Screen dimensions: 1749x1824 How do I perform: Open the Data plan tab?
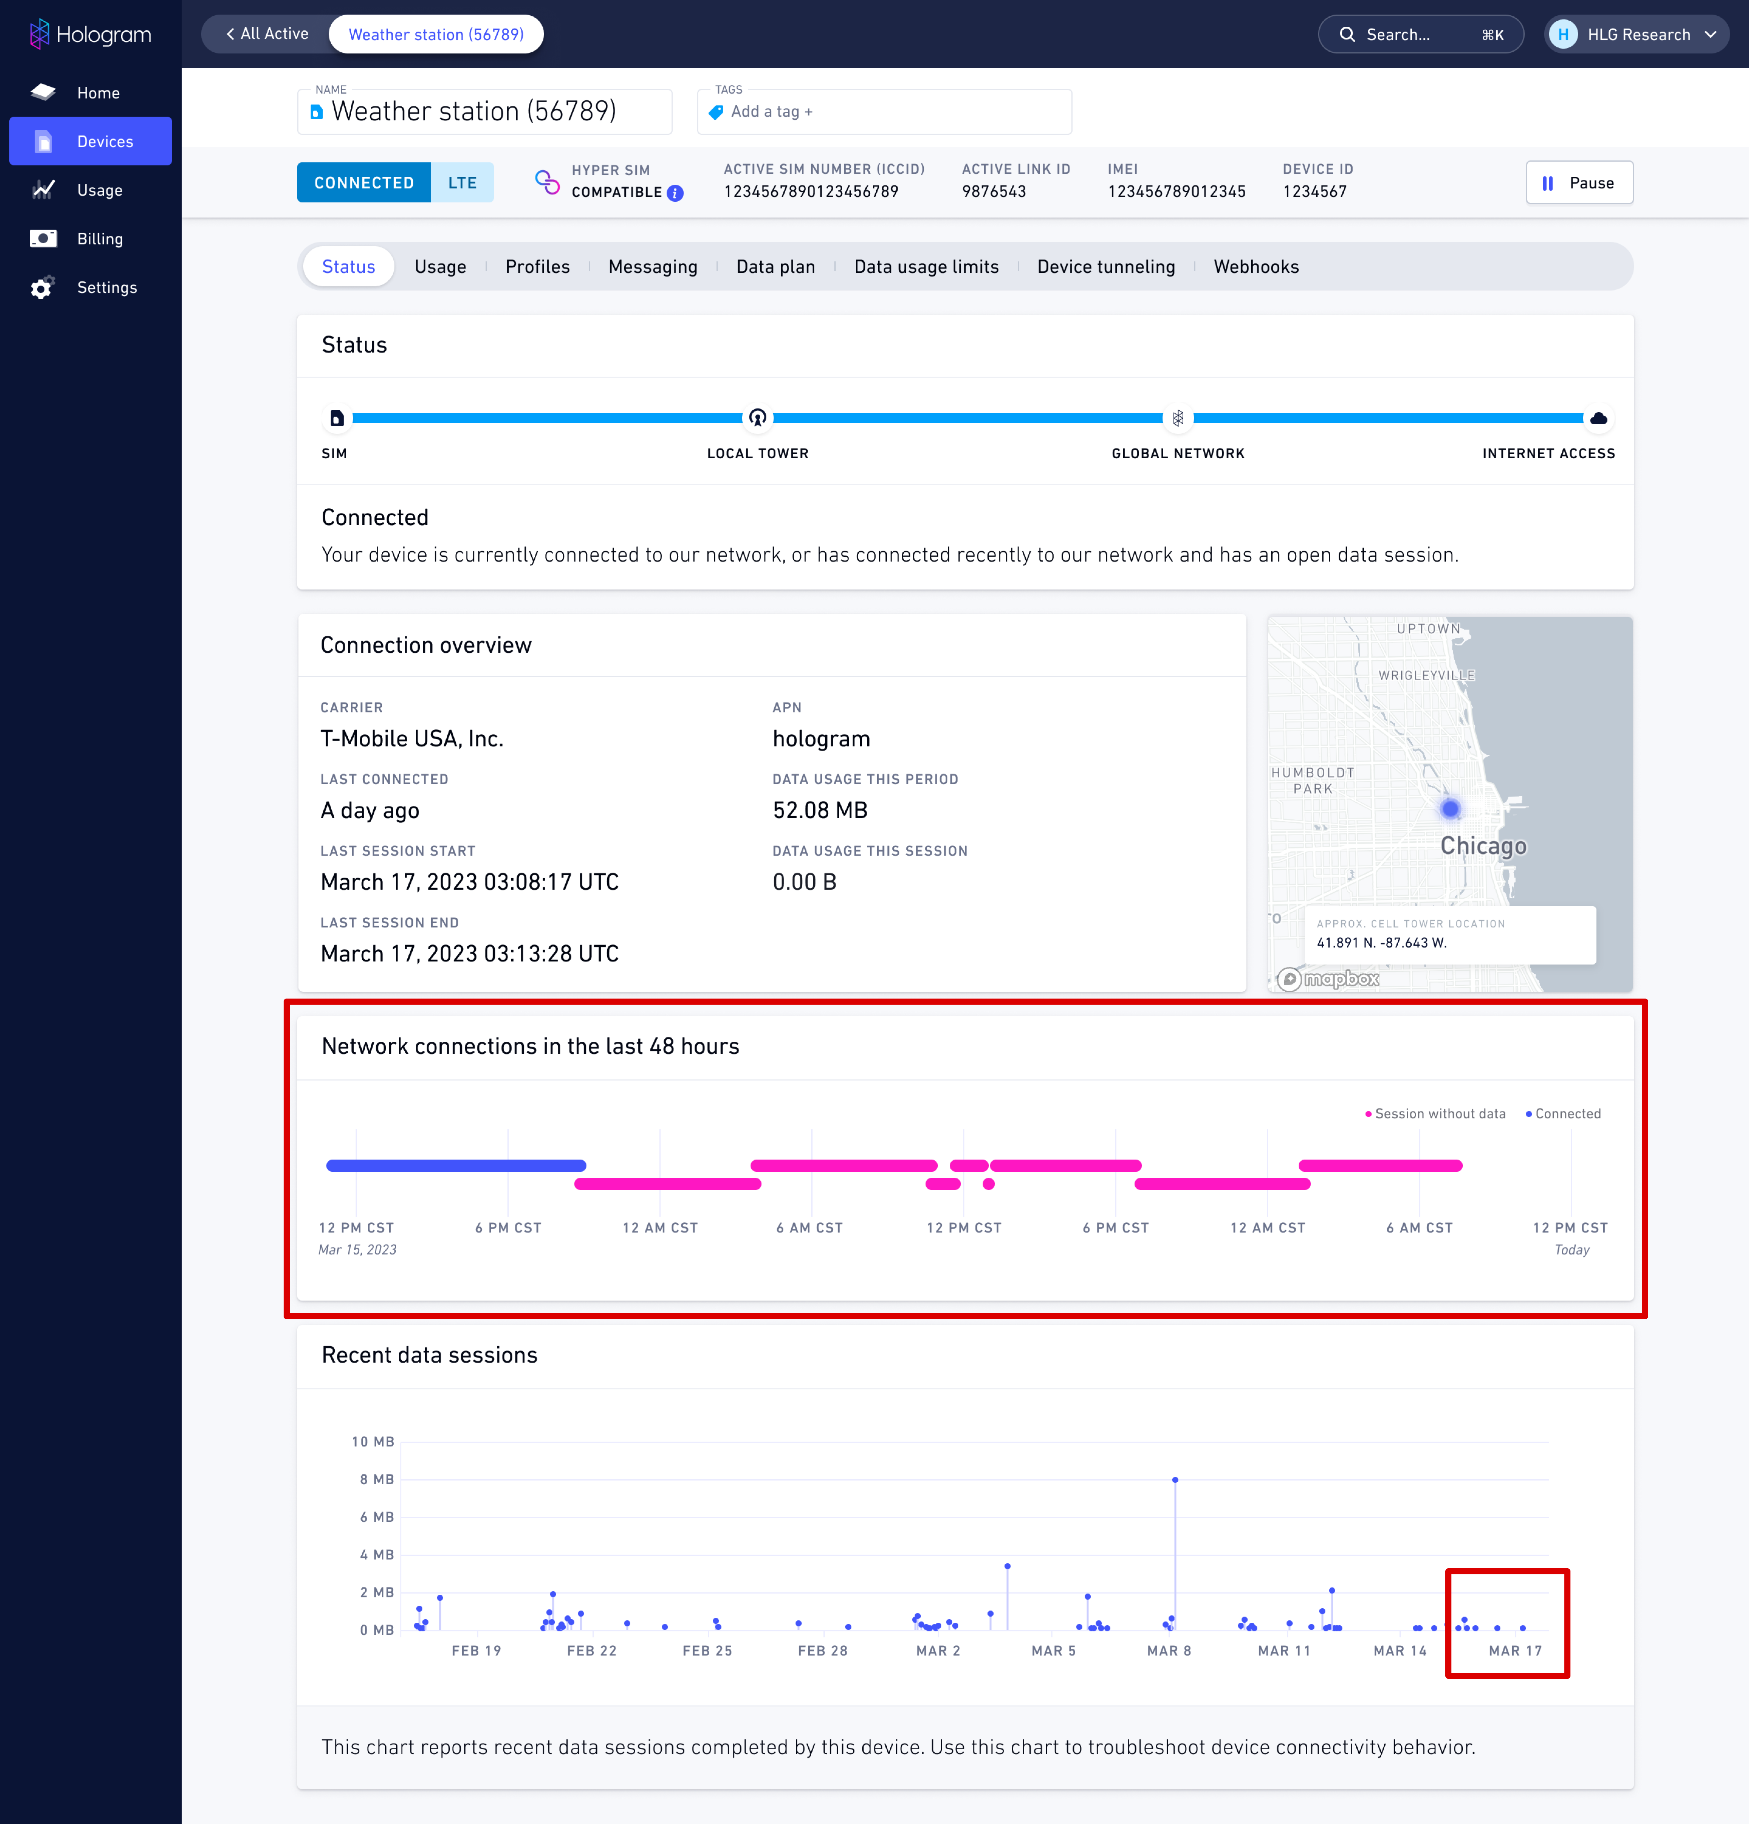(776, 267)
